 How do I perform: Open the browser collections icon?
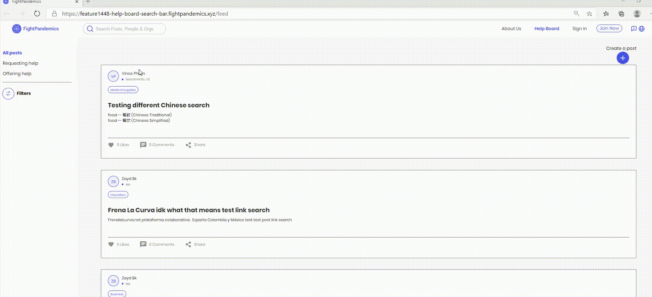click(621, 14)
